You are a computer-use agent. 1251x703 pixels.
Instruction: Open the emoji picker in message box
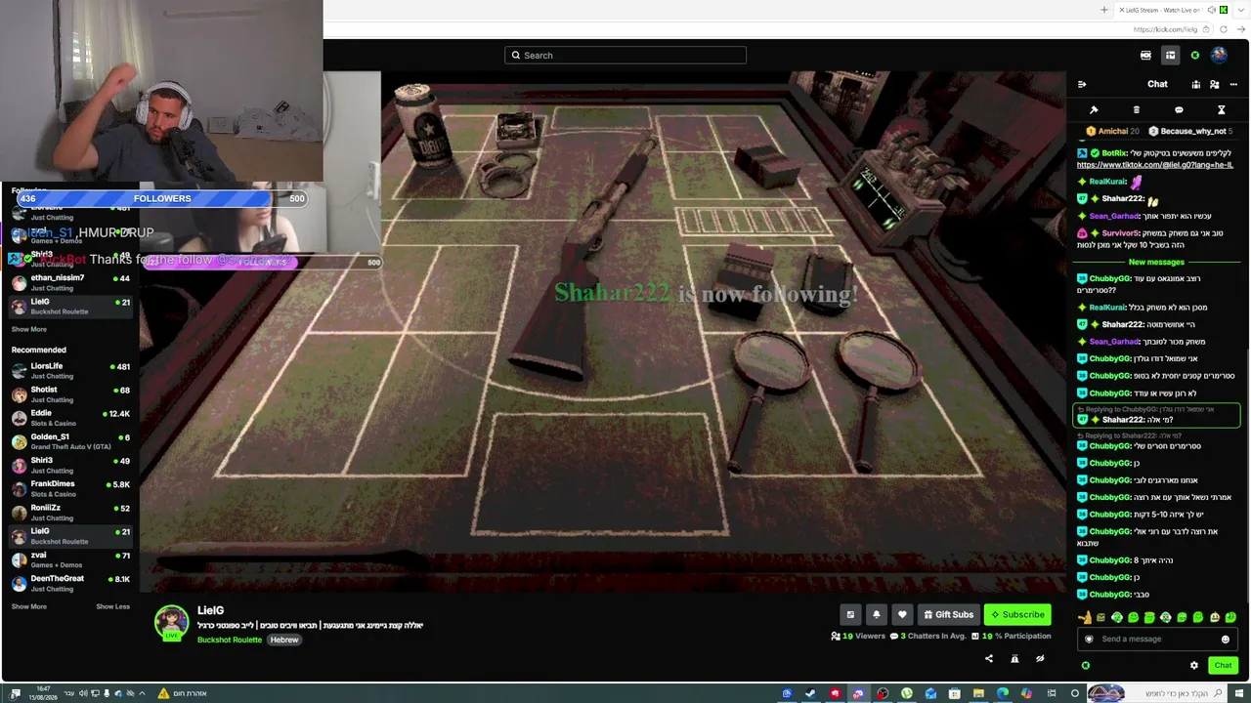tap(1226, 640)
